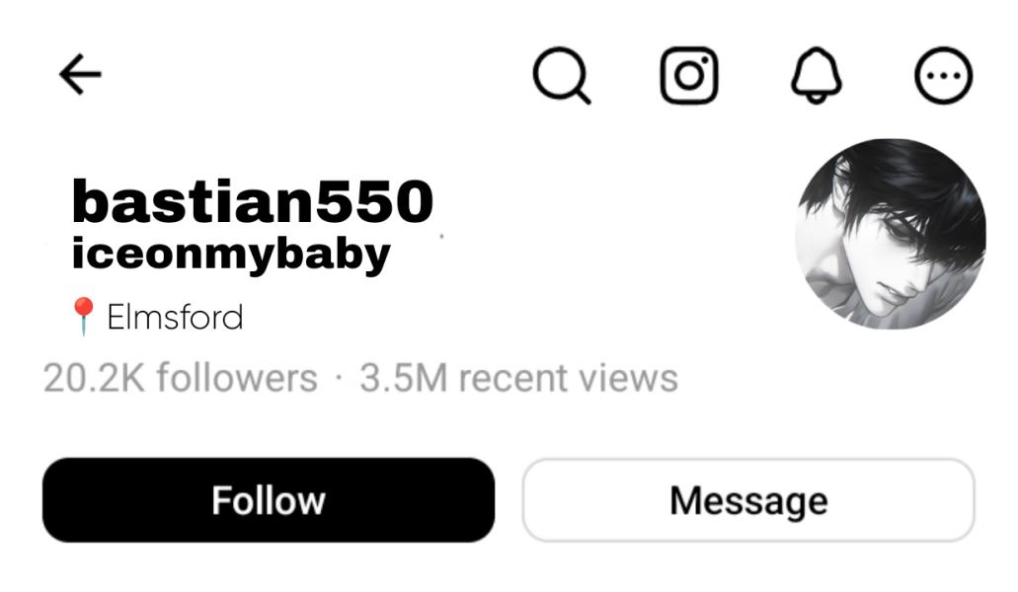1018x592 pixels.
Task: Select the display name iceonmybaby
Action: [x=231, y=255]
